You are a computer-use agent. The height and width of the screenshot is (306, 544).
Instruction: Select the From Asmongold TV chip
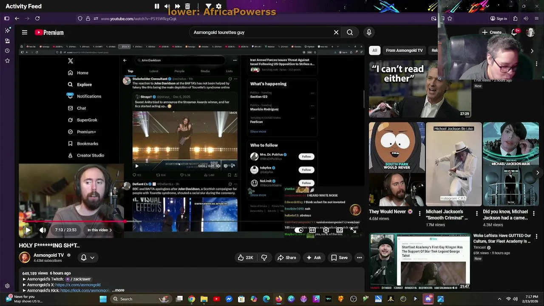pyautogui.click(x=404, y=50)
